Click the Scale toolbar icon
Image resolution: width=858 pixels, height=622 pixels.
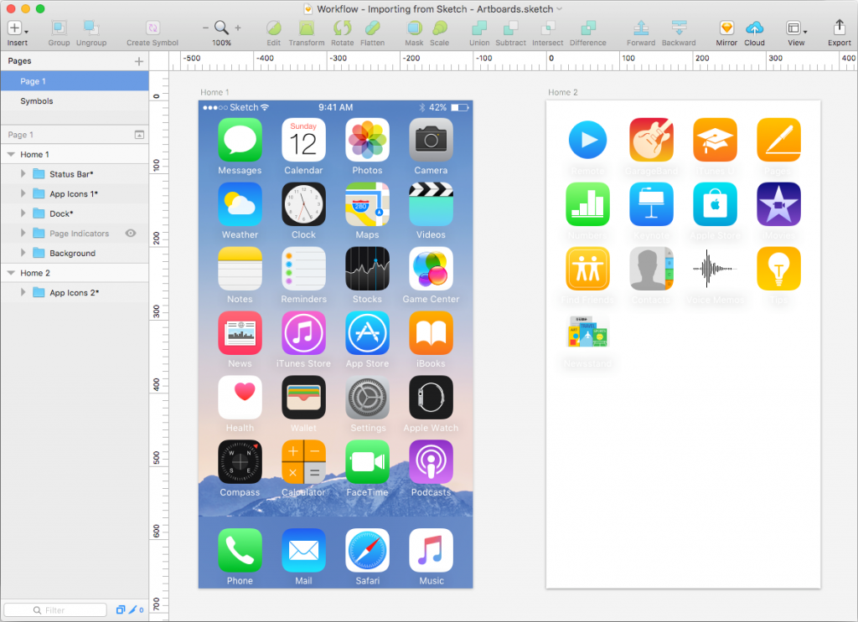(439, 28)
